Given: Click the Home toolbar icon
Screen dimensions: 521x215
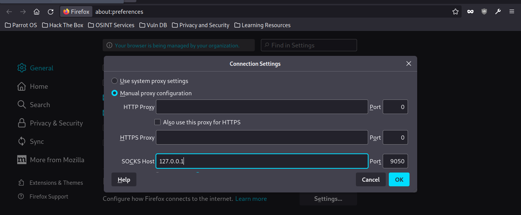Looking at the screenshot, I should (36, 12).
